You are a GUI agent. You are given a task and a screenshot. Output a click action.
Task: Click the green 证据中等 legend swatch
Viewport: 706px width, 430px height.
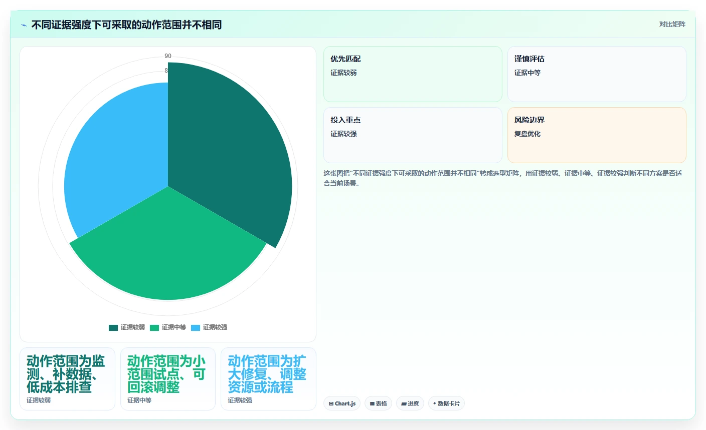154,328
